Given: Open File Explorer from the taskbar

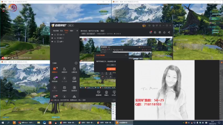Looking at the screenshot, I should point(38,122).
